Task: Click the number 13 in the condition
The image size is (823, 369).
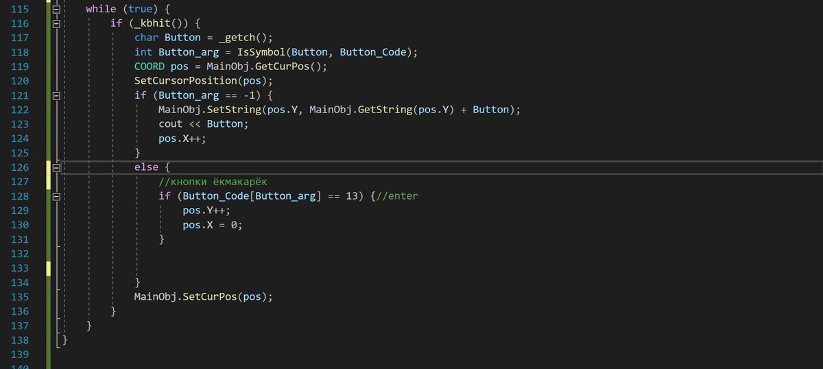Action: click(x=352, y=196)
